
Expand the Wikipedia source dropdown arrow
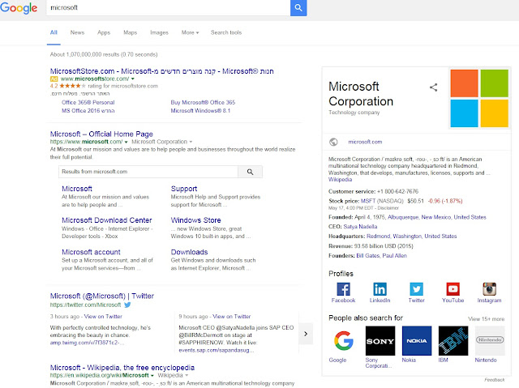187,375
